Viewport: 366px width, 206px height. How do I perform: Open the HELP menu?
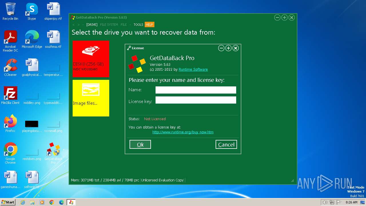[149, 25]
